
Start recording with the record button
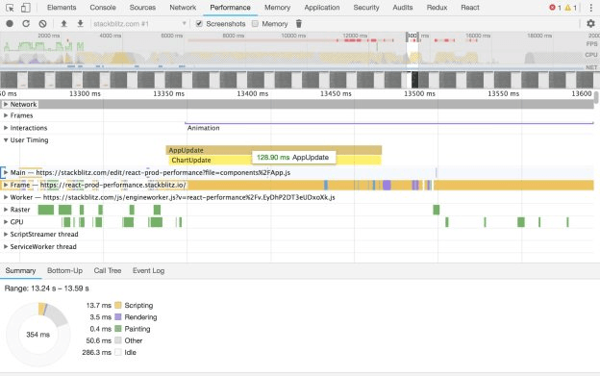tap(10, 24)
